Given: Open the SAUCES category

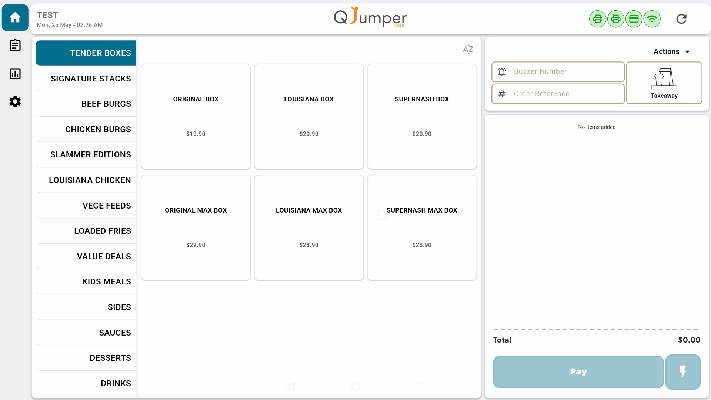Looking at the screenshot, I should tap(86, 333).
